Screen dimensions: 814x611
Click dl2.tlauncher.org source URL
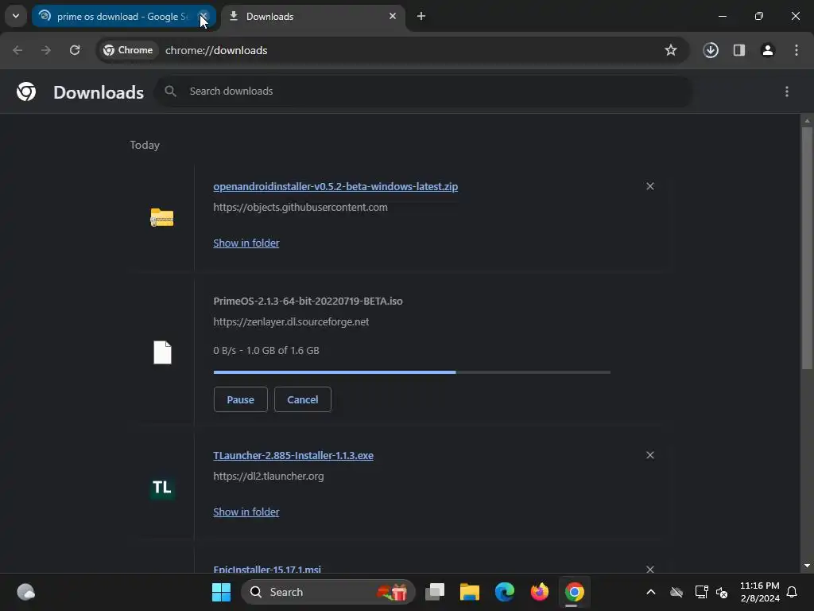tap(269, 477)
